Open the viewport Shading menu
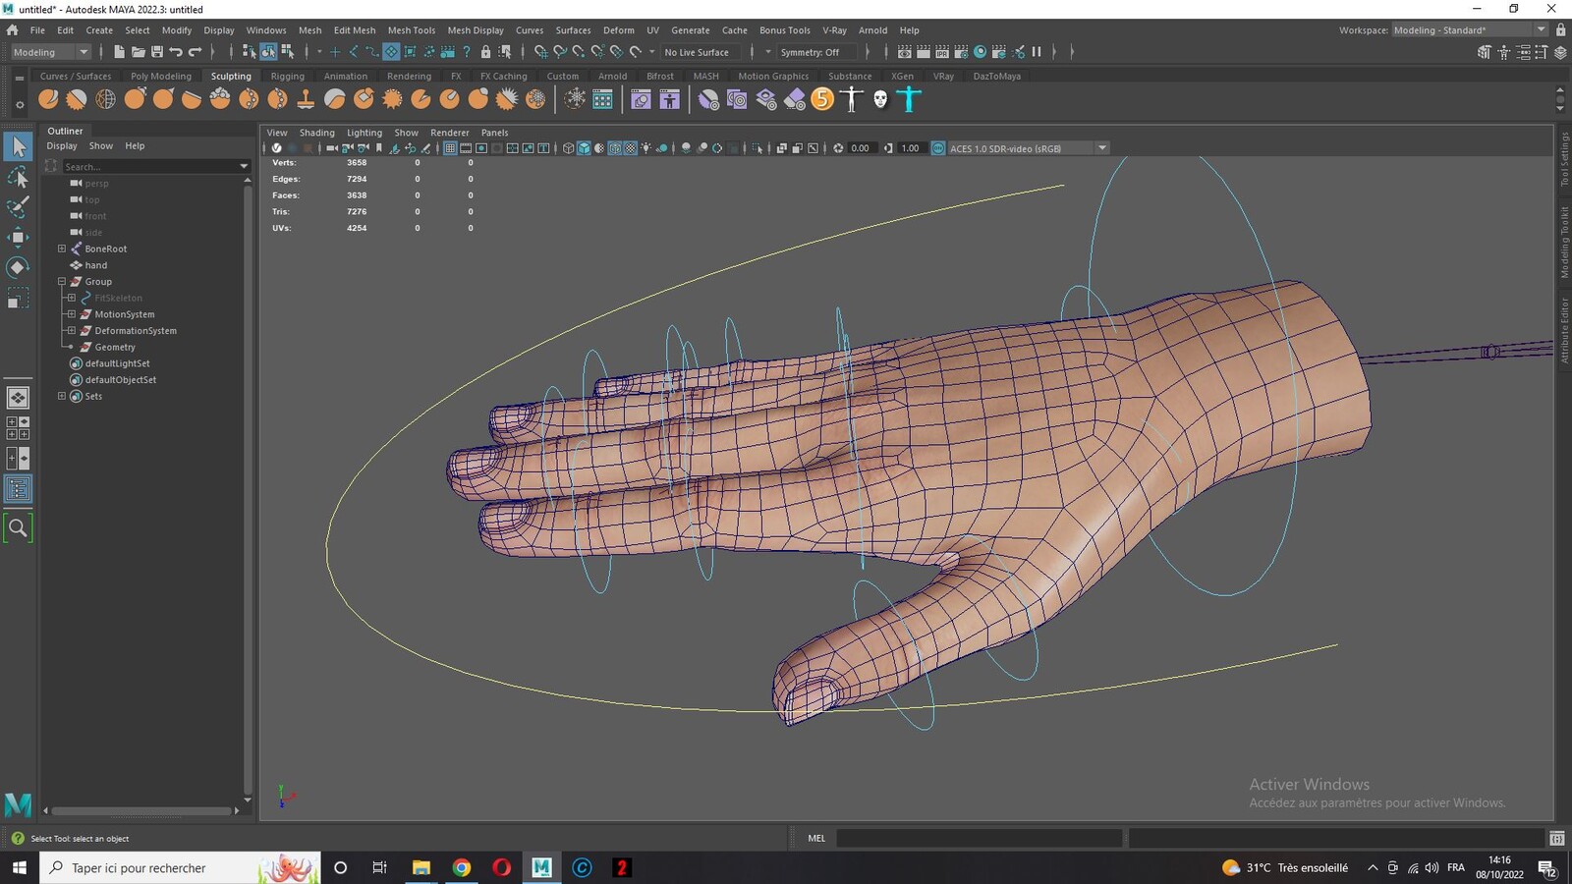Screen dimensions: 1572x884 [316, 133]
